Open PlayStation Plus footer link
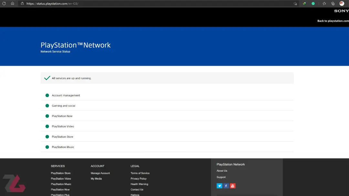Viewport: 349px width, 196px height. [x=60, y=195]
